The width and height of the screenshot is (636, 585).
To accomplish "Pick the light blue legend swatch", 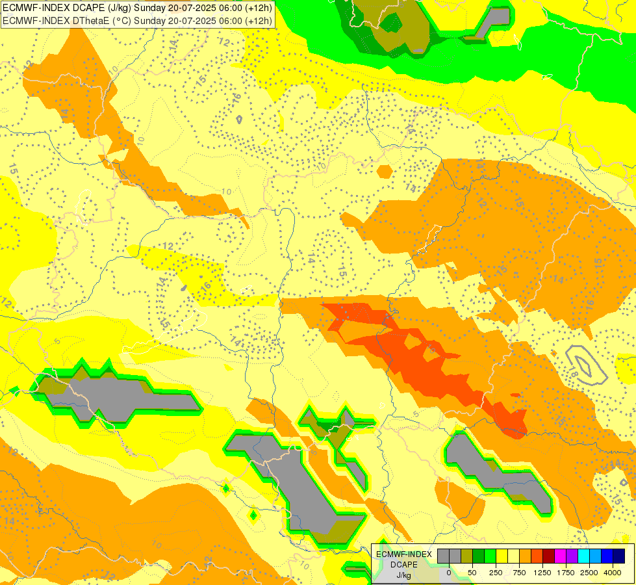I will [596, 556].
